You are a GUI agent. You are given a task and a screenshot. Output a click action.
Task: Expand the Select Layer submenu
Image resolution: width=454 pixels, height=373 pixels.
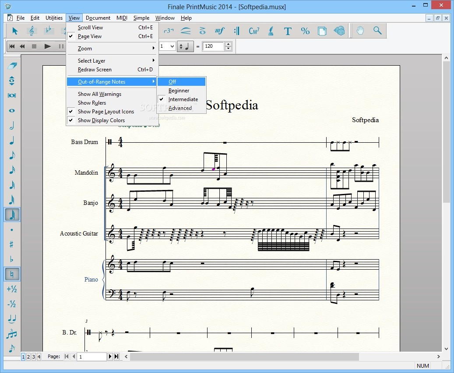[113, 61]
